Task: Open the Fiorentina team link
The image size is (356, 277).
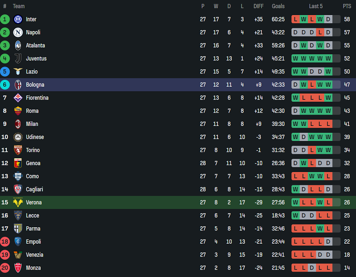Action: pyautogui.click(x=37, y=98)
